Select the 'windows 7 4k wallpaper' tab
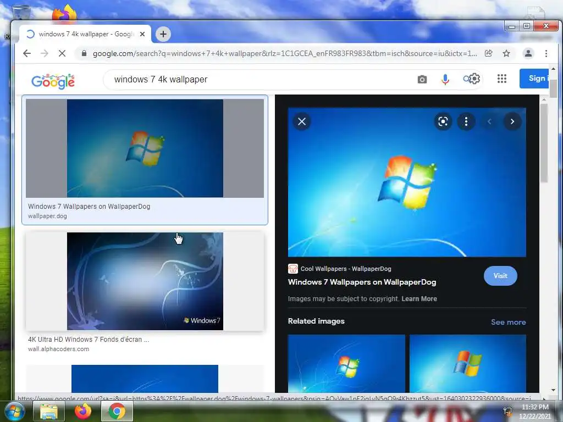Viewport: 563px width, 422px height. [x=85, y=34]
